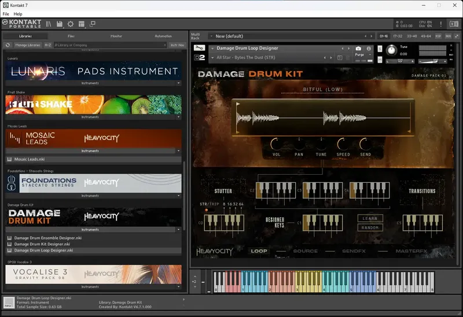Open the gear options icon
The image size is (463, 317).
[70, 24]
